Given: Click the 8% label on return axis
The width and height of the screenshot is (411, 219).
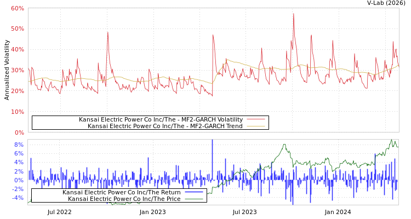Looking at the screenshot, I should (18, 145).
